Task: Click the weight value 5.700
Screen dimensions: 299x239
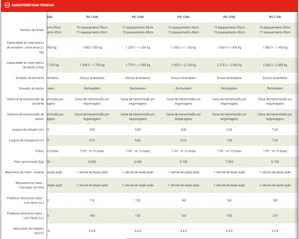Action: [184, 162]
